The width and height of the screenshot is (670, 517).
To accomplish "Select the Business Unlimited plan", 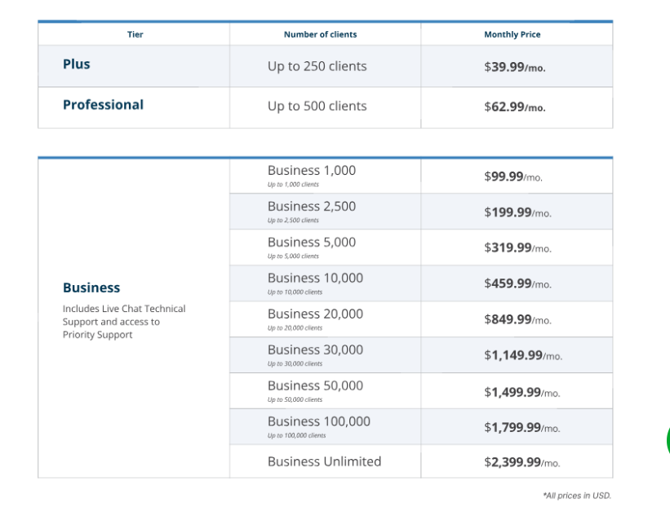I will [324, 461].
